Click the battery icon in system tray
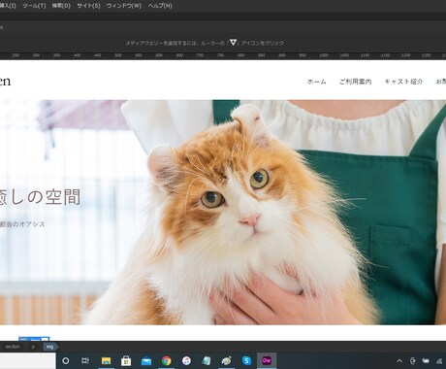The width and height of the screenshot is (446, 369). tap(426, 360)
